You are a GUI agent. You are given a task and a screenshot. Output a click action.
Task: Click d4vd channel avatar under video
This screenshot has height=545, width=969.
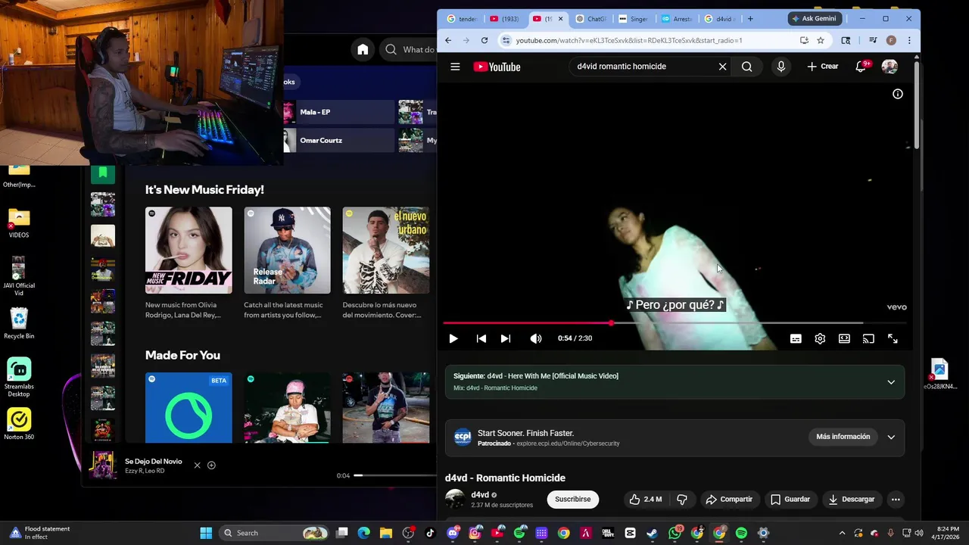(x=454, y=499)
